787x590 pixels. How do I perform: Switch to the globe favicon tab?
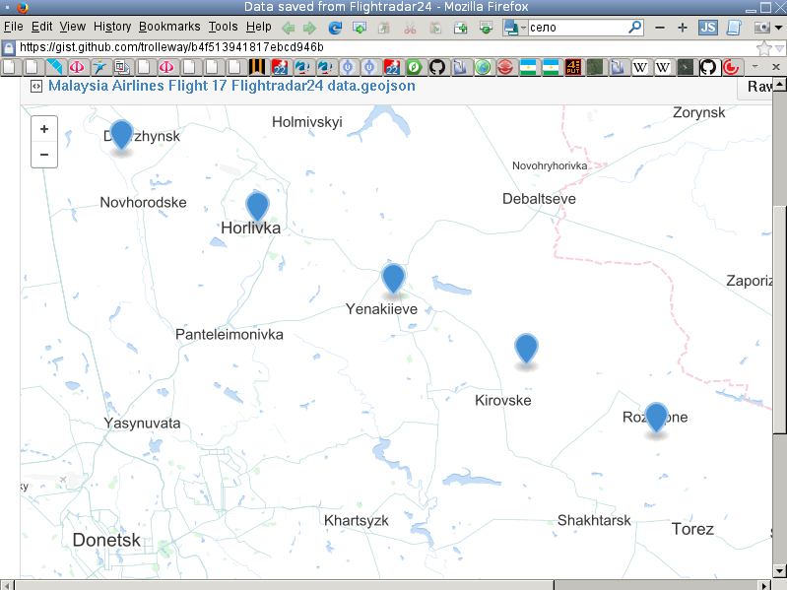coord(483,67)
